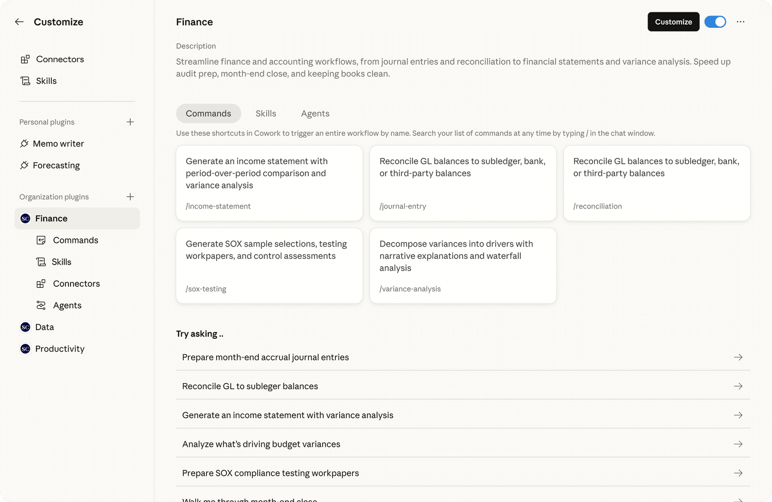Image resolution: width=772 pixels, height=502 pixels.
Task: Add a new personal plugin
Action: pyautogui.click(x=130, y=122)
